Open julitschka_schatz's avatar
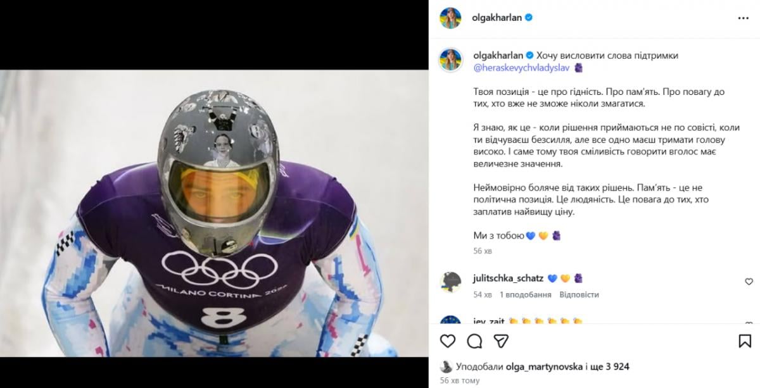 pyautogui.click(x=450, y=282)
